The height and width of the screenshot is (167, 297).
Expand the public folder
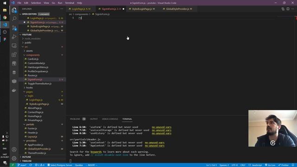28,43
